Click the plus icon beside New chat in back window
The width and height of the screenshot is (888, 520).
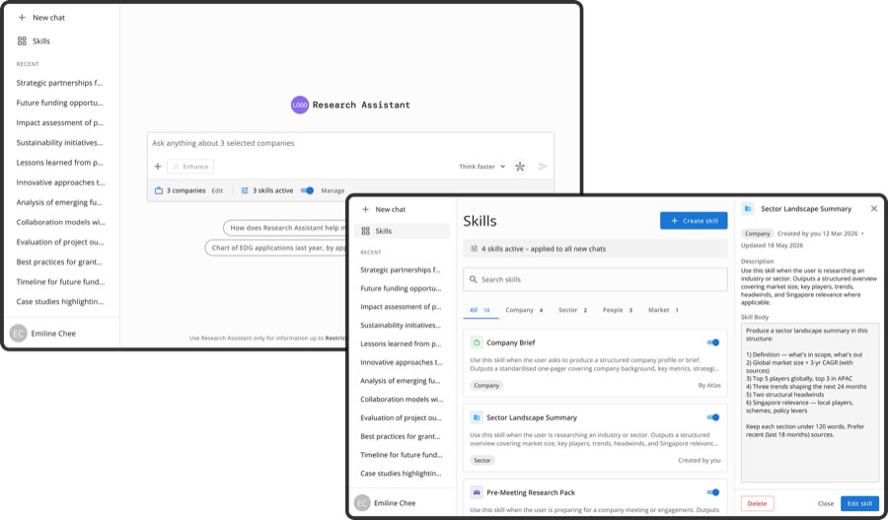(x=22, y=18)
